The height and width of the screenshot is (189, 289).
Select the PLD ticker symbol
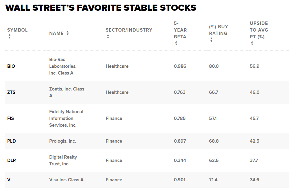click(11, 141)
